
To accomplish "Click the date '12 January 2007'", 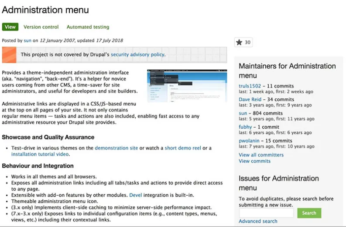I will point(57,41).
